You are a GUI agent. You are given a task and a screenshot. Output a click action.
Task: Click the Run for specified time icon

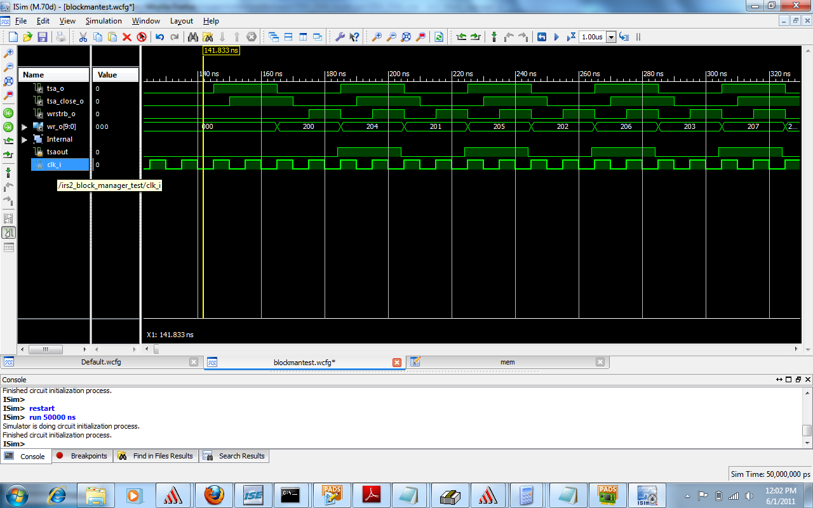(571, 37)
